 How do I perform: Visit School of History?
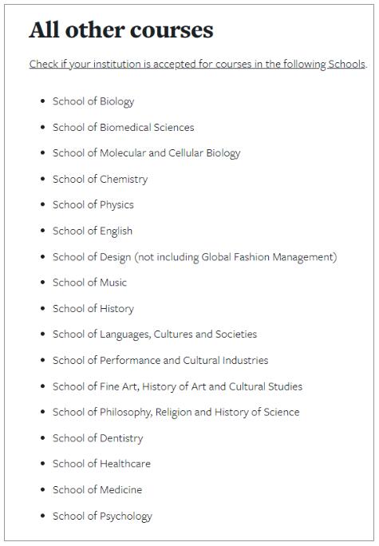[x=93, y=308]
